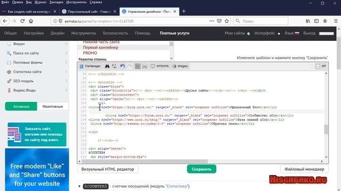Close the 'Управление дизайном' tab
The image size is (341, 191).
coord(175,12)
